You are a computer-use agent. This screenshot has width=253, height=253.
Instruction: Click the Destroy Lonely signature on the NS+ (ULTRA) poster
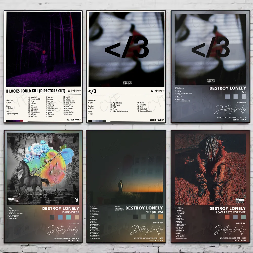146,230
